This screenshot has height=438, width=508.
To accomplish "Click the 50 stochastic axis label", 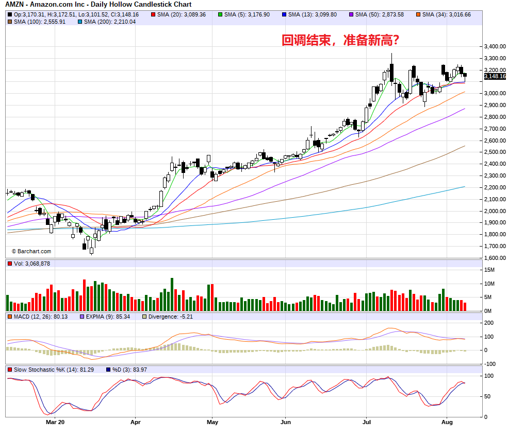I will [487, 397].
